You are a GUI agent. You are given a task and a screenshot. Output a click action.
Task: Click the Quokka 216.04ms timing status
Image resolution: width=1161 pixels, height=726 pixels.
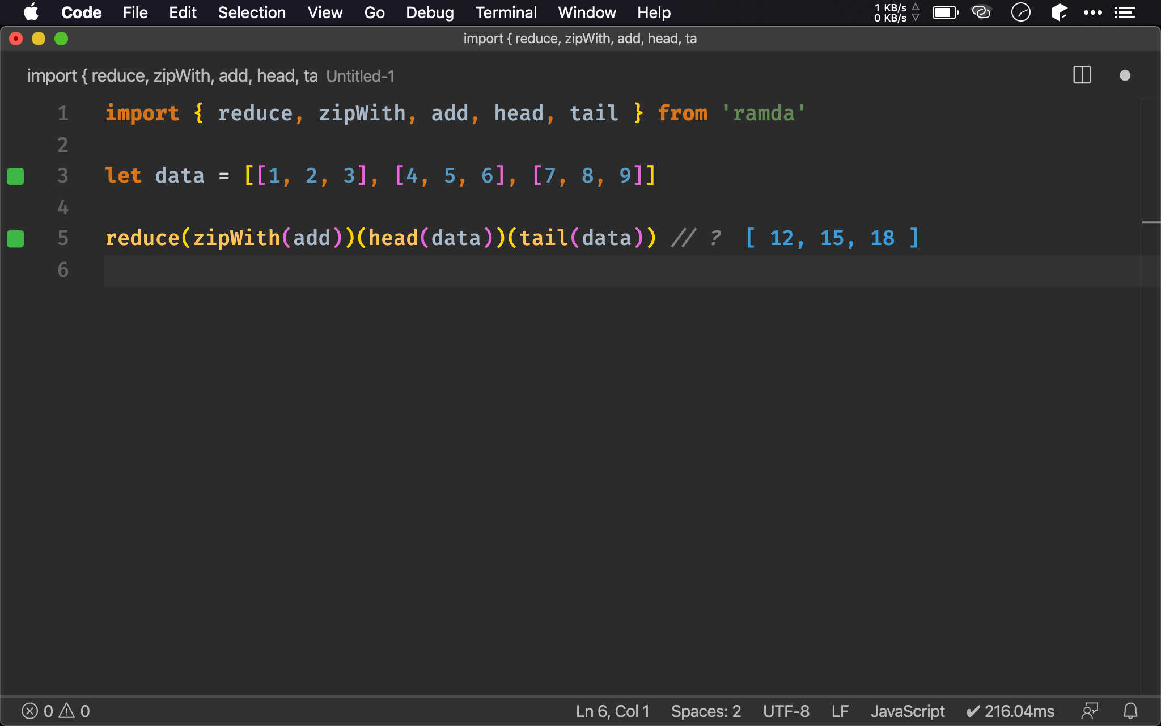(1010, 711)
